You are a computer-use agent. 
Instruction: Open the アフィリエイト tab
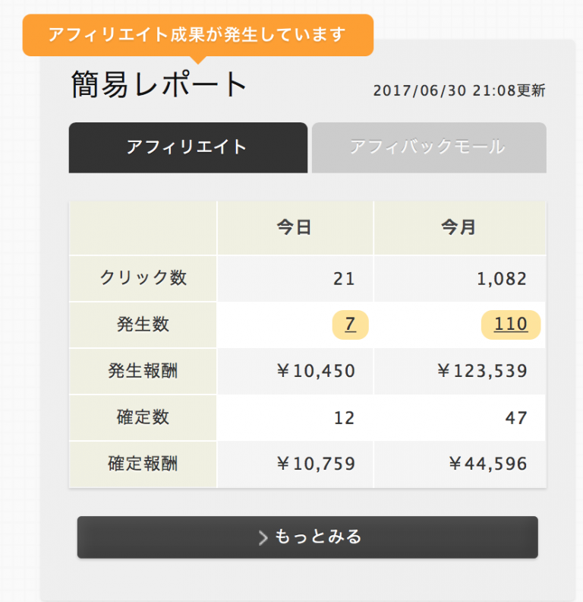[188, 147]
